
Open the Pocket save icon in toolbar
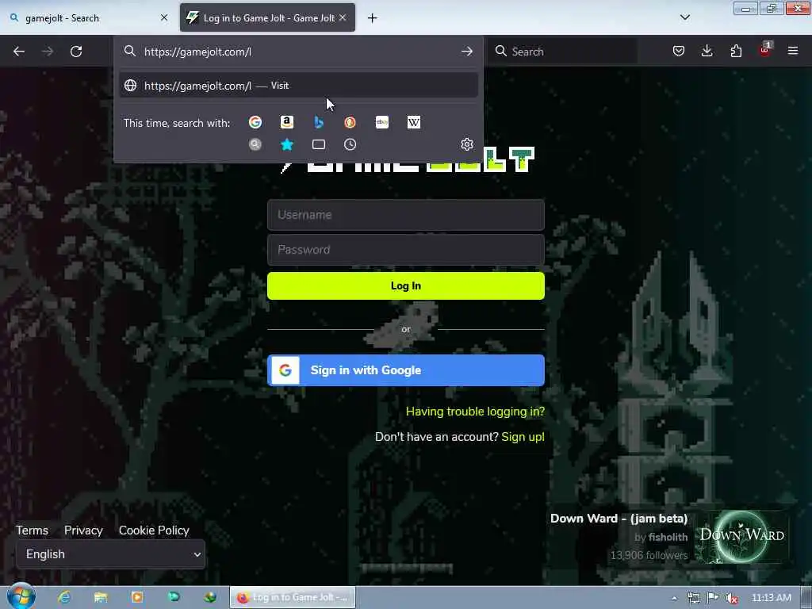(x=679, y=51)
